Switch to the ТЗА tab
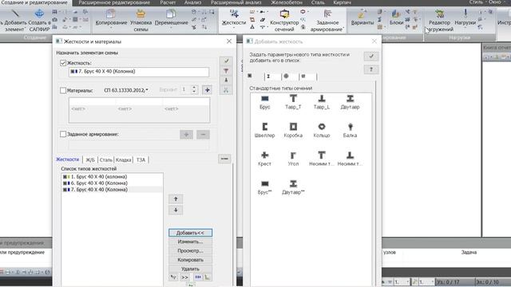The image size is (511, 287). pyautogui.click(x=141, y=159)
